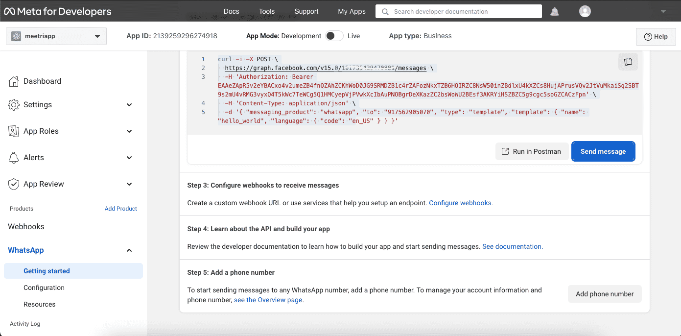Open the Webhooks product

26,227
